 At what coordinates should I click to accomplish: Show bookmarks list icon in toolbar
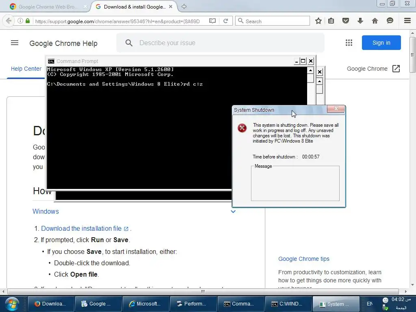tap(331, 21)
